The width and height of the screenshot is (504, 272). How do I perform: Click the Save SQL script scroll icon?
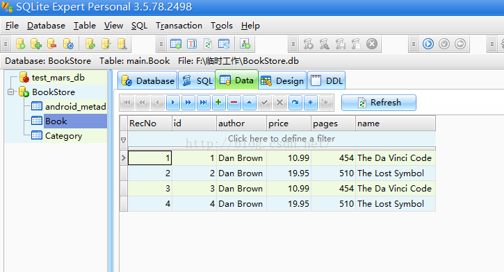point(340,44)
